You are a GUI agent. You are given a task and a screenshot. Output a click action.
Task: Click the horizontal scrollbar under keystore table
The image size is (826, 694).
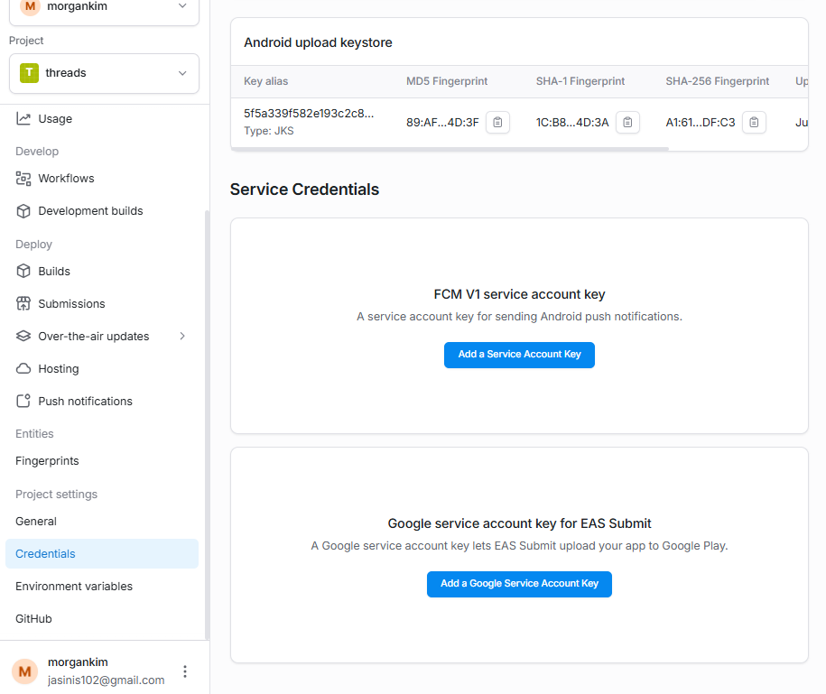(450, 149)
